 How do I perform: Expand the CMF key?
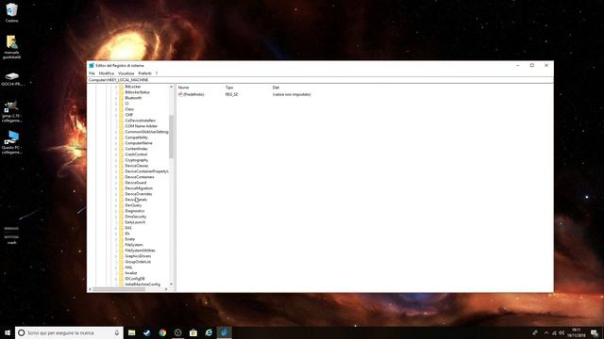tap(116, 115)
